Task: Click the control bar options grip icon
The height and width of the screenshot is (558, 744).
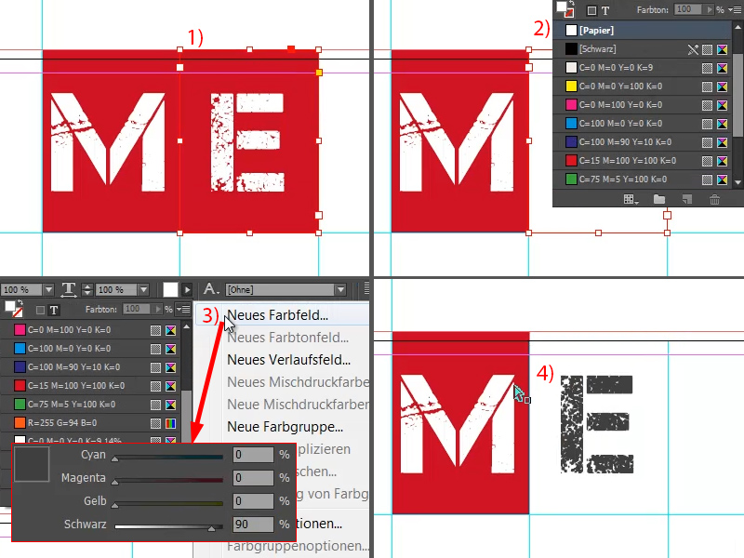Action: pyautogui.click(x=366, y=287)
